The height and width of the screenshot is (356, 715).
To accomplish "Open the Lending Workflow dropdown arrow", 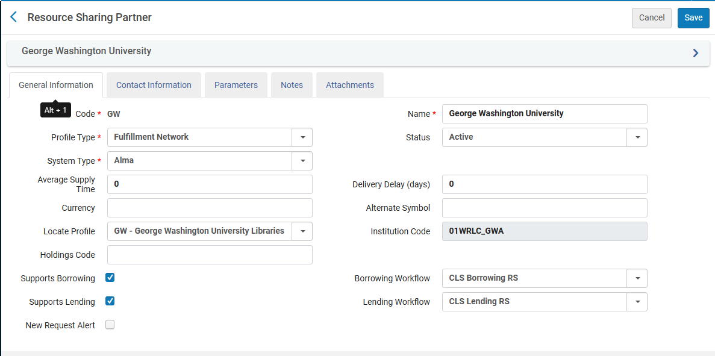I will pyautogui.click(x=637, y=302).
